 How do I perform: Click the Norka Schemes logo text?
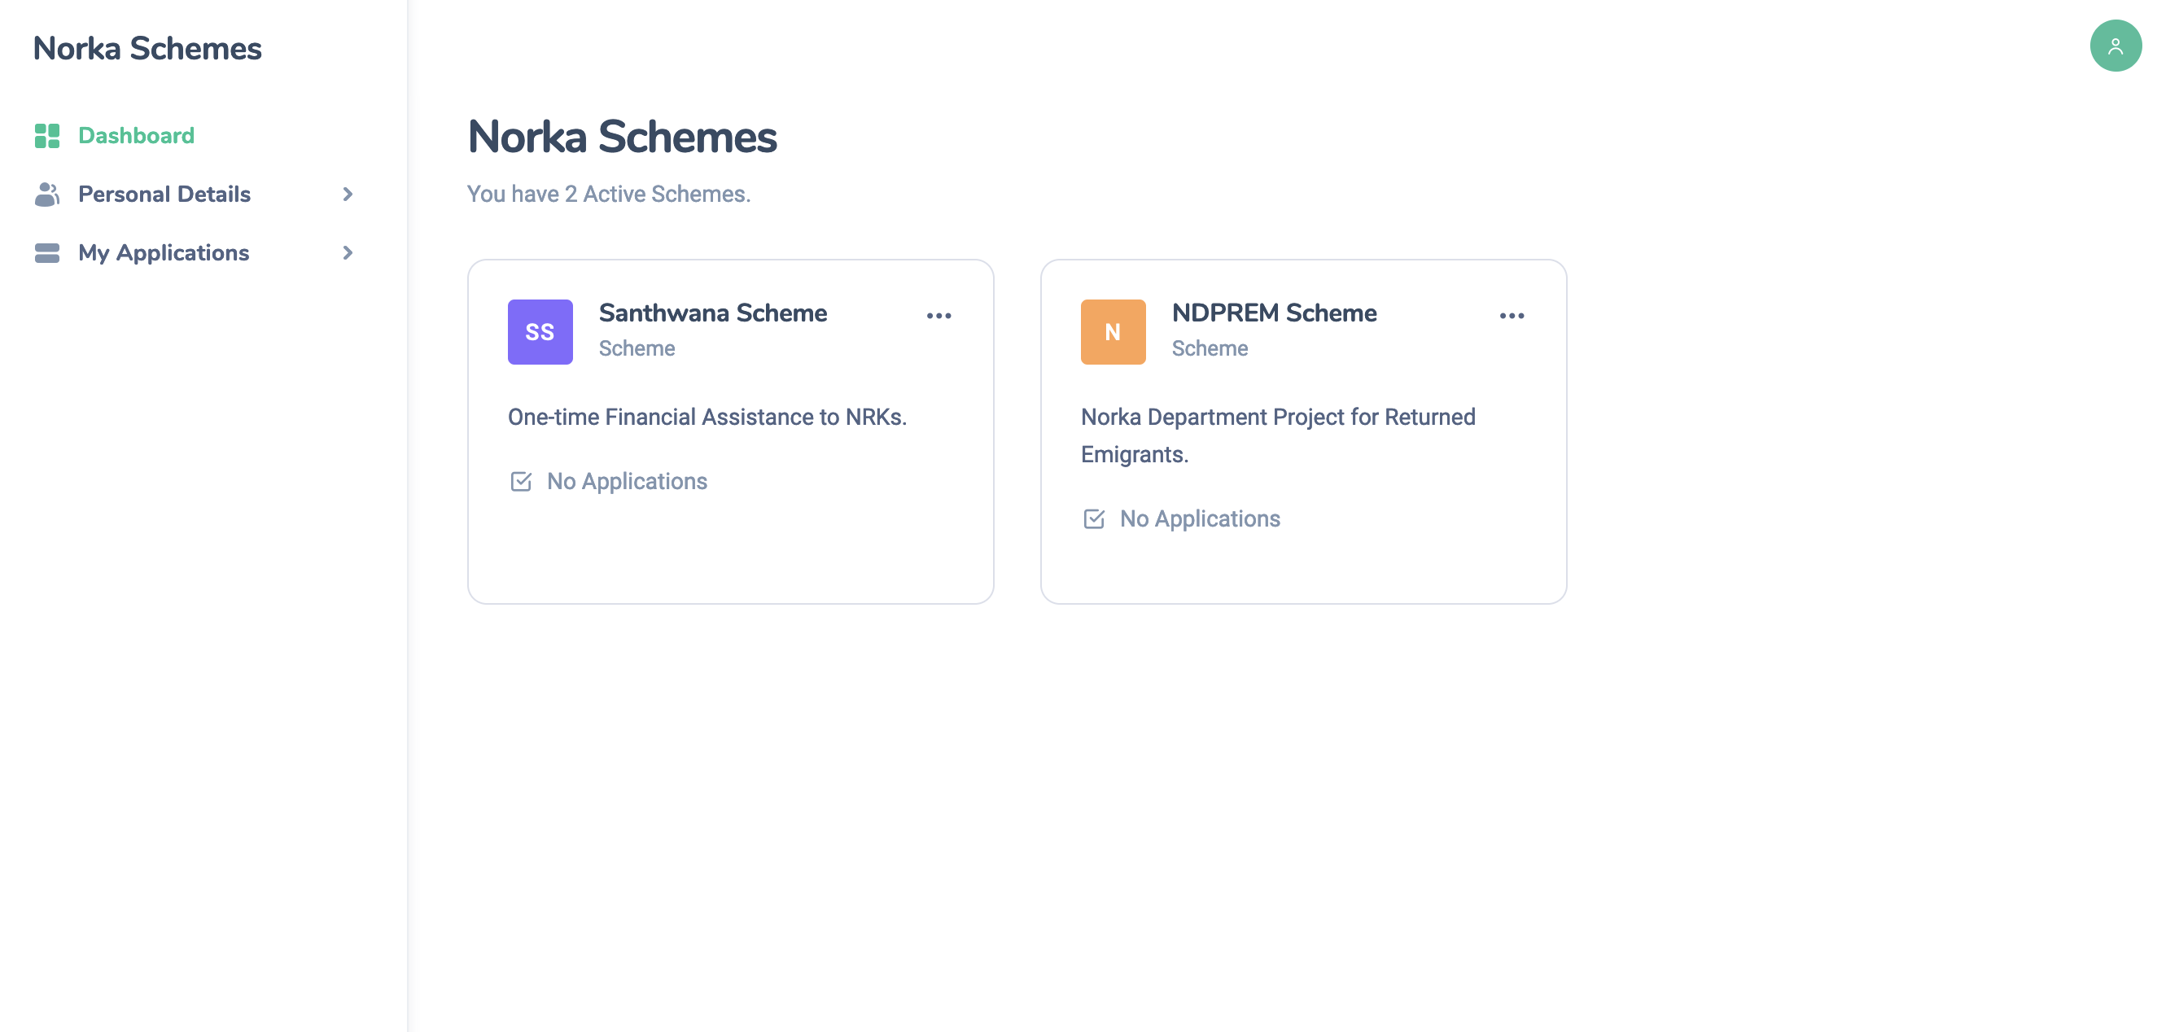(x=147, y=49)
